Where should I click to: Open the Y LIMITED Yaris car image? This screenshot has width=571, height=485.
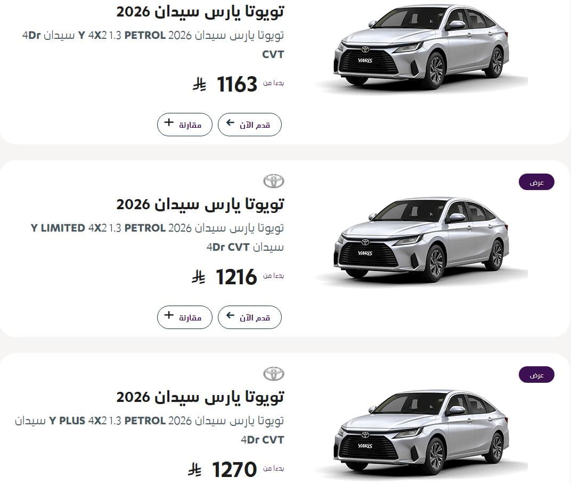[x=421, y=240]
